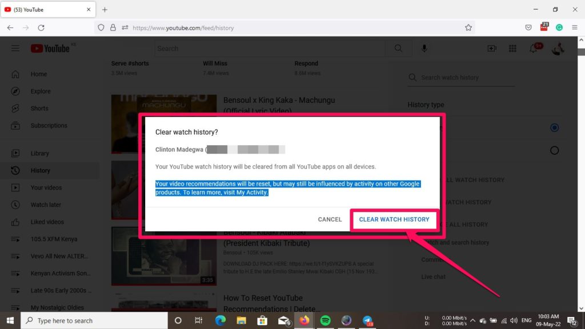
Task: Select the filled radio button under History type
Action: pyautogui.click(x=554, y=127)
